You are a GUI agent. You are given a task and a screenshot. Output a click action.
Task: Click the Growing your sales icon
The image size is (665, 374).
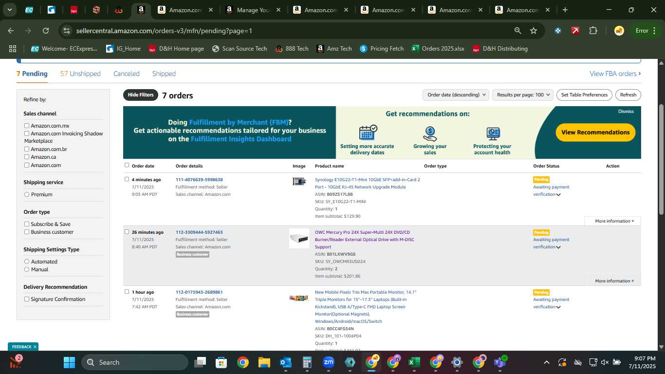pos(430,133)
